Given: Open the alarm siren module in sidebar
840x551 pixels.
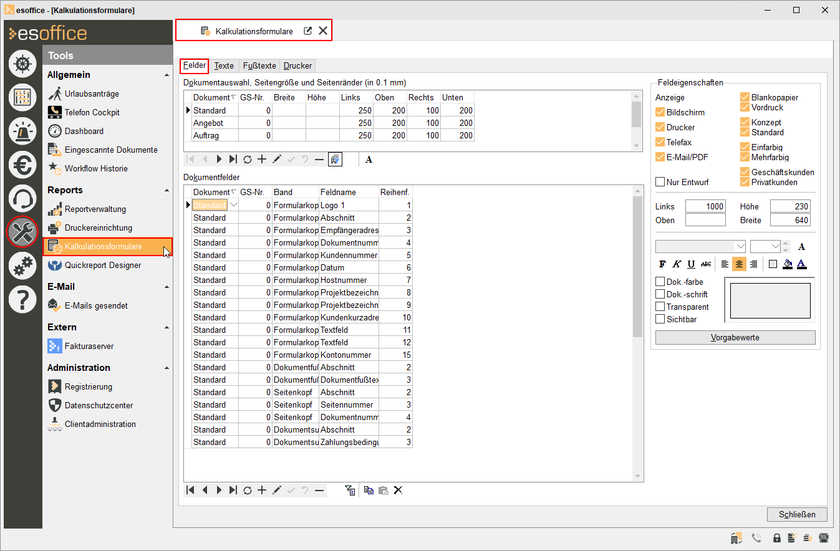Looking at the screenshot, I should point(22,131).
